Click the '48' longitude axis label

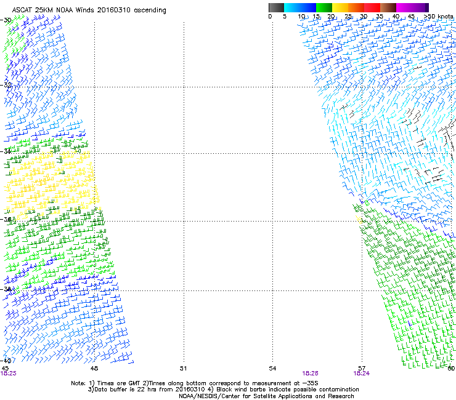coord(94,369)
